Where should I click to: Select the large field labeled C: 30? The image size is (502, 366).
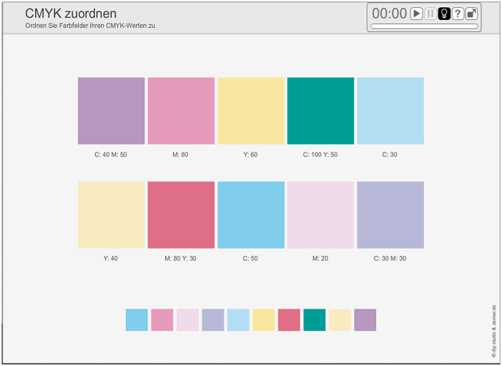[x=390, y=111]
